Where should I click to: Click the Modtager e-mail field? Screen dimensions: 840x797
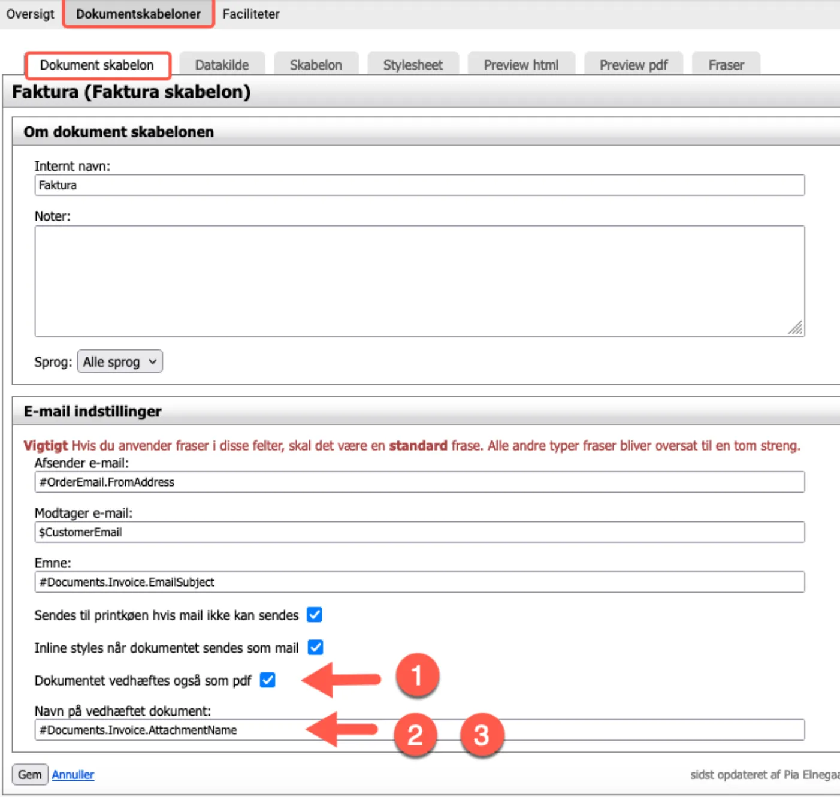(419, 532)
